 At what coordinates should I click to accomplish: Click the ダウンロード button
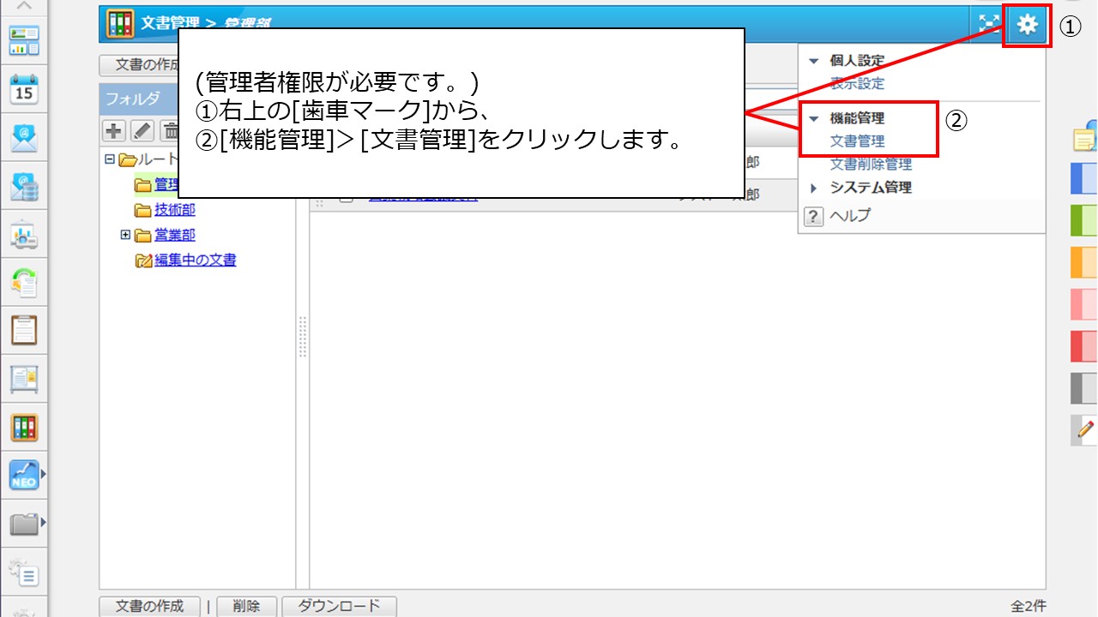tap(339, 606)
